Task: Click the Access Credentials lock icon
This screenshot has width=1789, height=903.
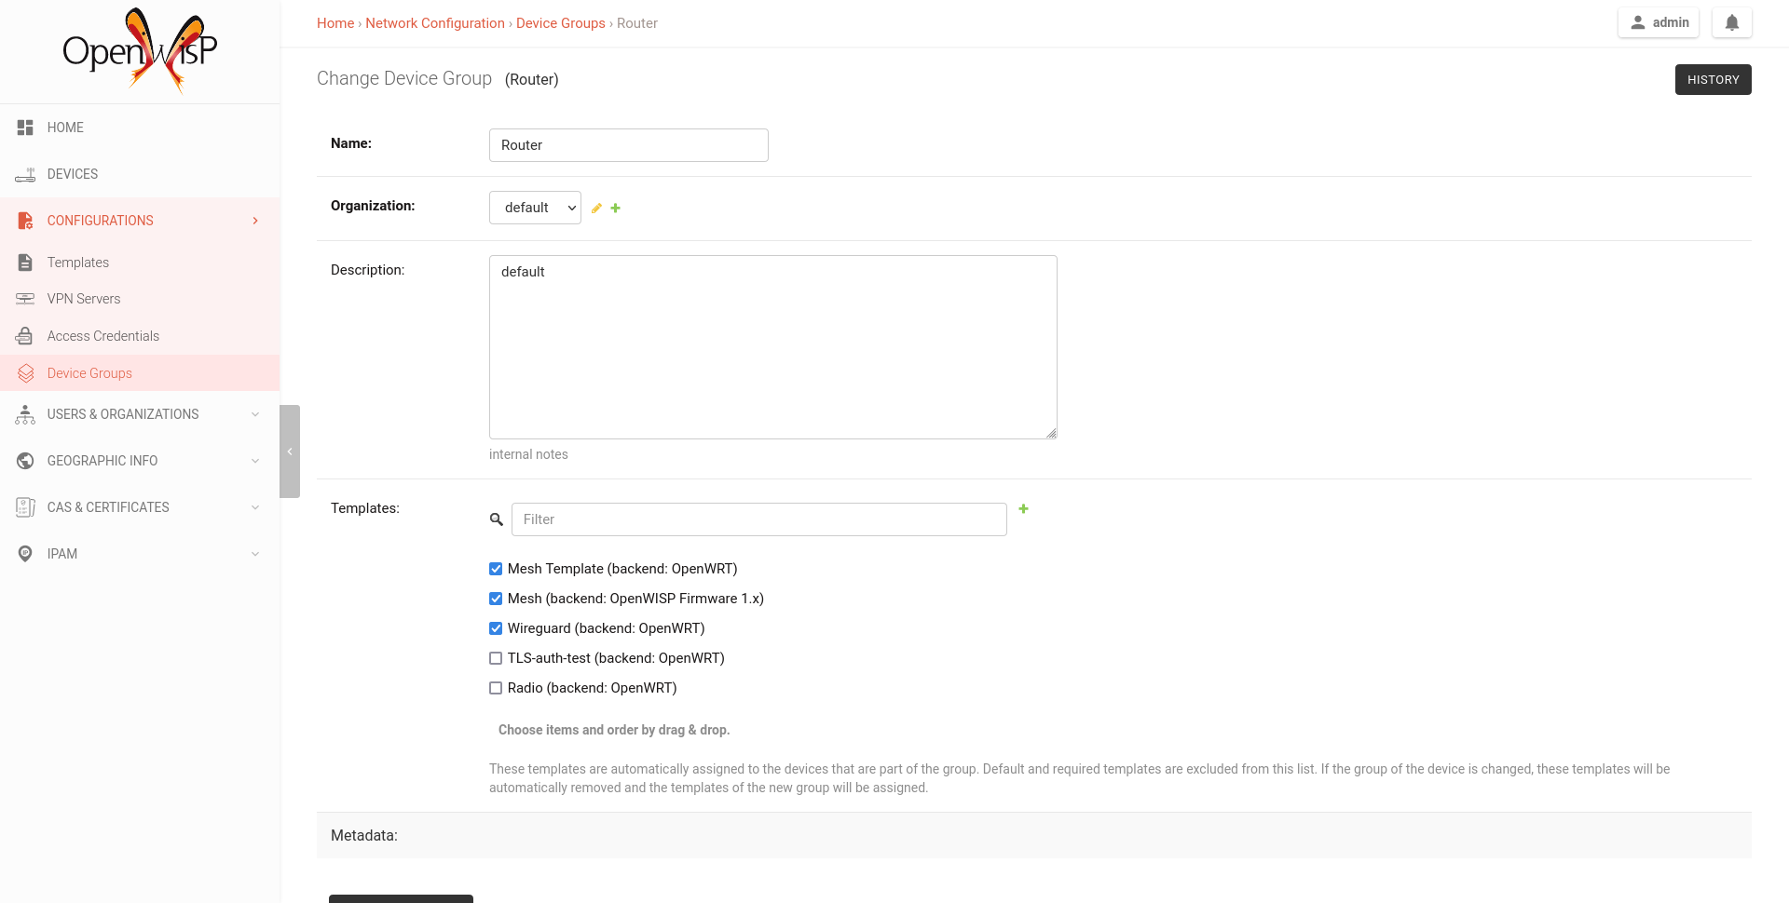Action: (x=25, y=336)
